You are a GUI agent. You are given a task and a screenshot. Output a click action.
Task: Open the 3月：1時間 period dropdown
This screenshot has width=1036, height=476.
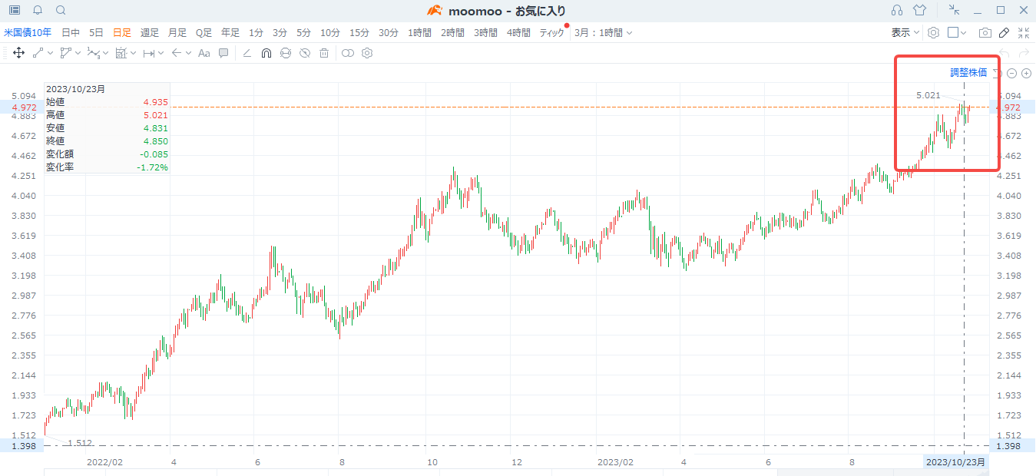point(604,33)
